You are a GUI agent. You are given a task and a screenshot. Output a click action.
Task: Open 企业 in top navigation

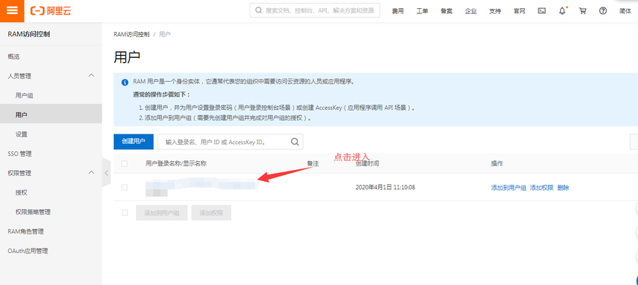pyautogui.click(x=471, y=11)
